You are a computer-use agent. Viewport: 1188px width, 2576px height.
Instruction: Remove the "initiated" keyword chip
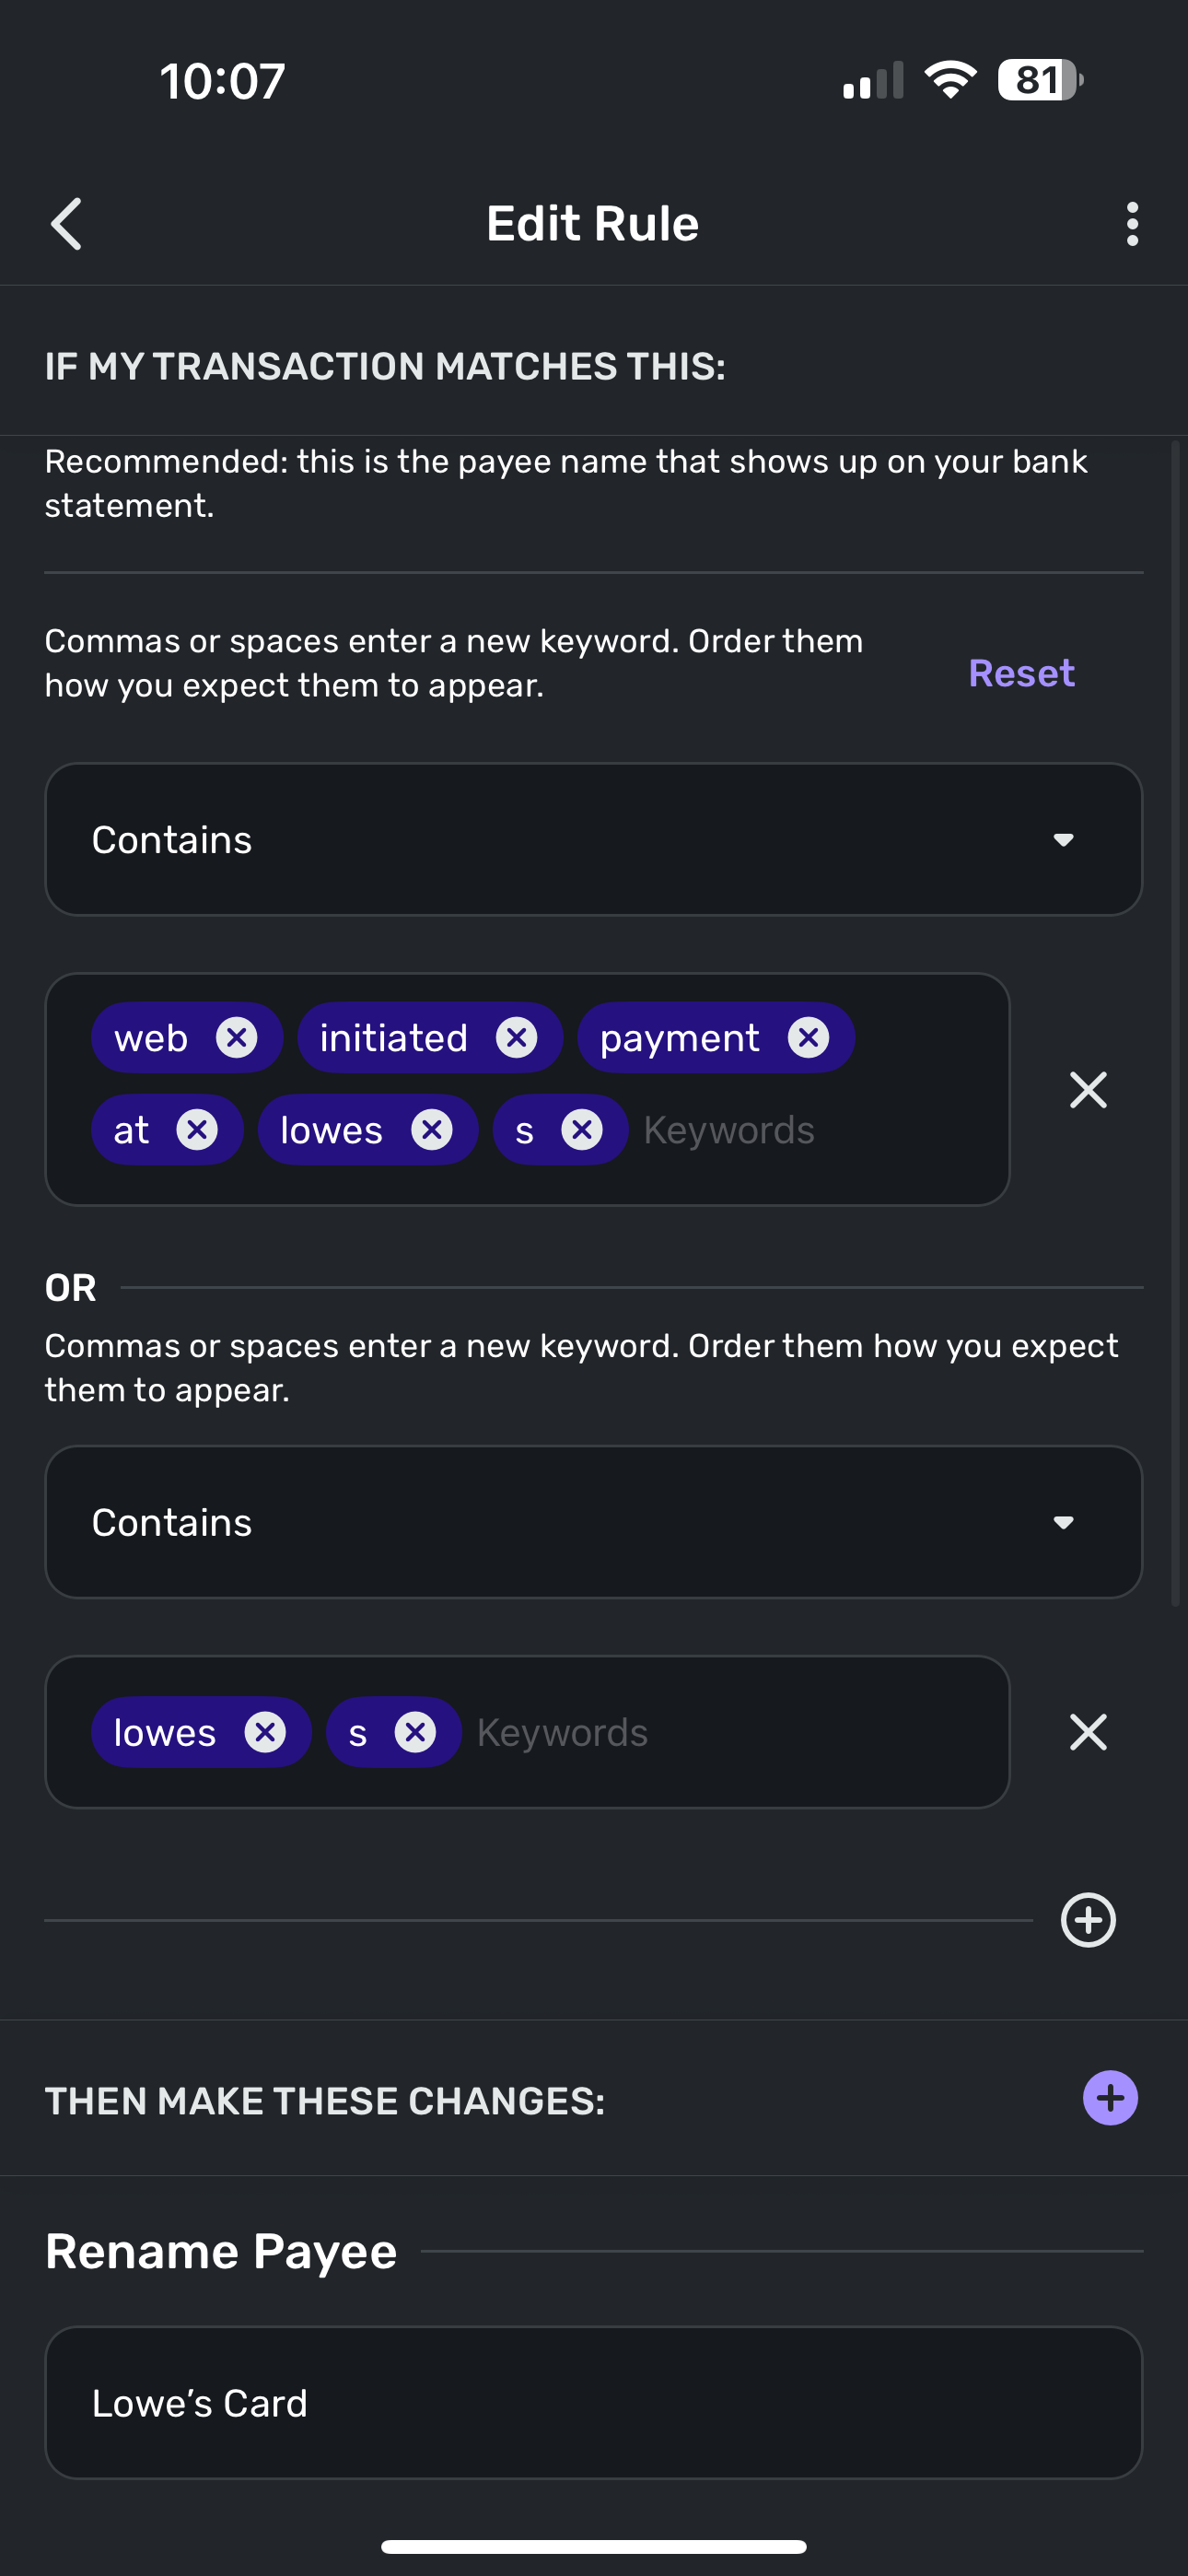point(517,1038)
